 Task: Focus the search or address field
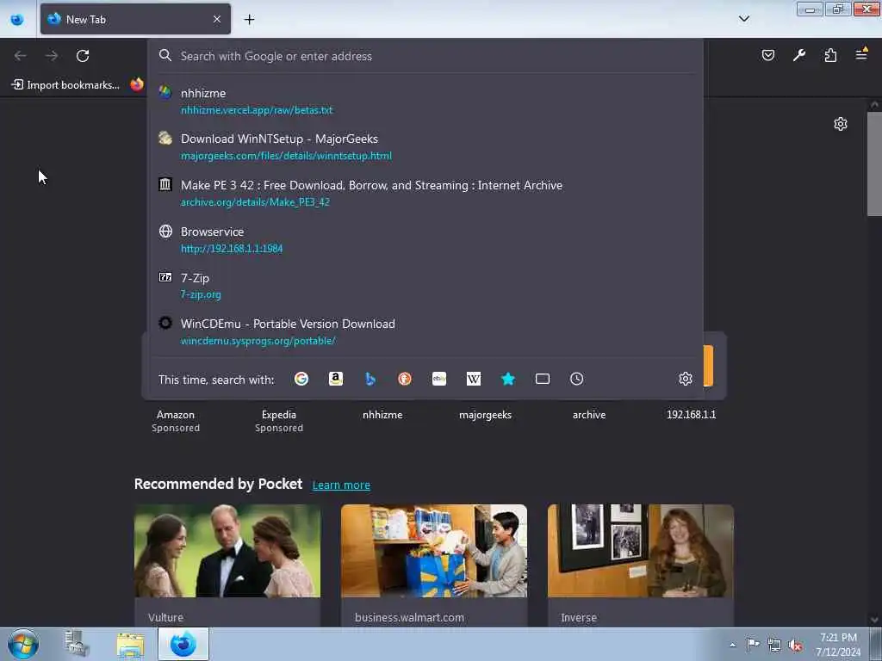coord(425,56)
